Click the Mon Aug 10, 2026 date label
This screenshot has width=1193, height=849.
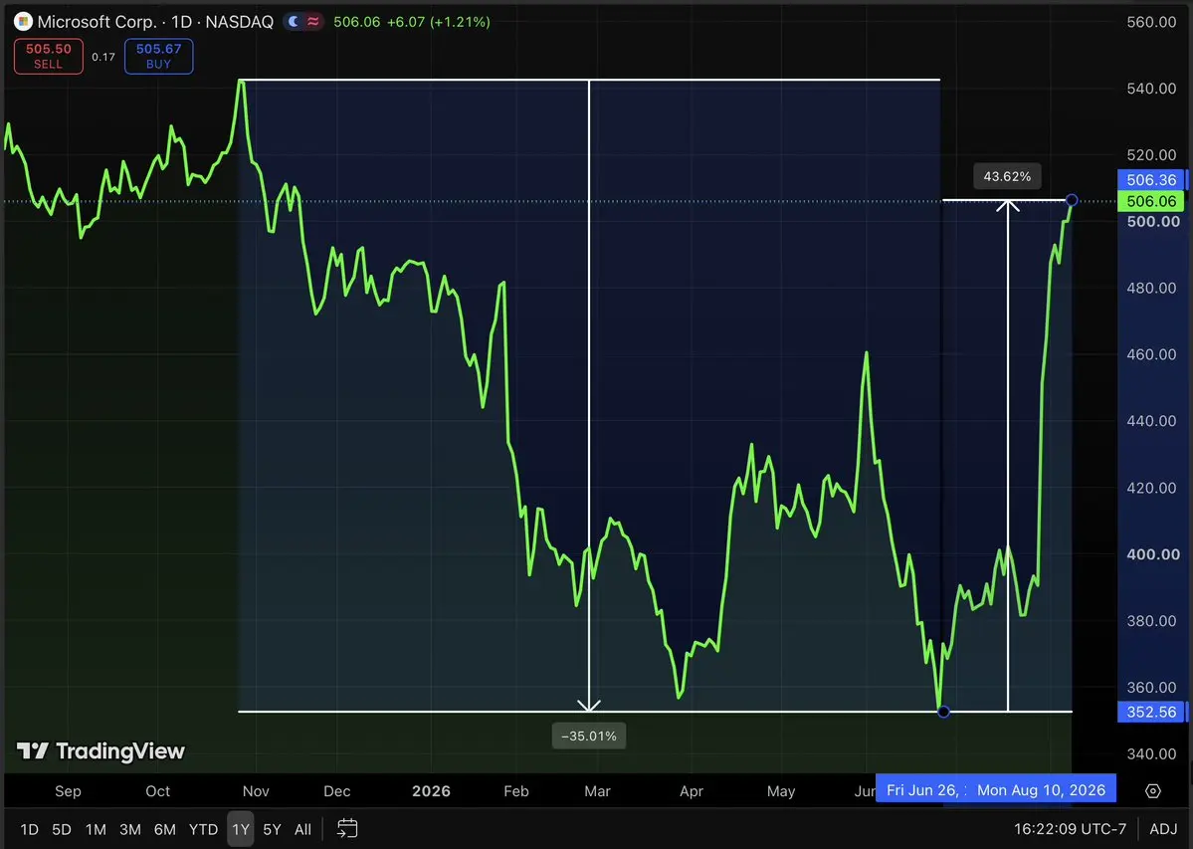click(x=1042, y=789)
